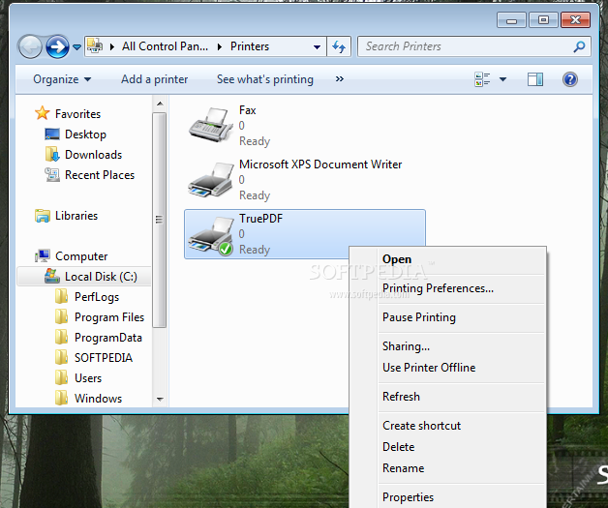Click the Users folder icon
The width and height of the screenshot is (608, 508).
tap(61, 377)
